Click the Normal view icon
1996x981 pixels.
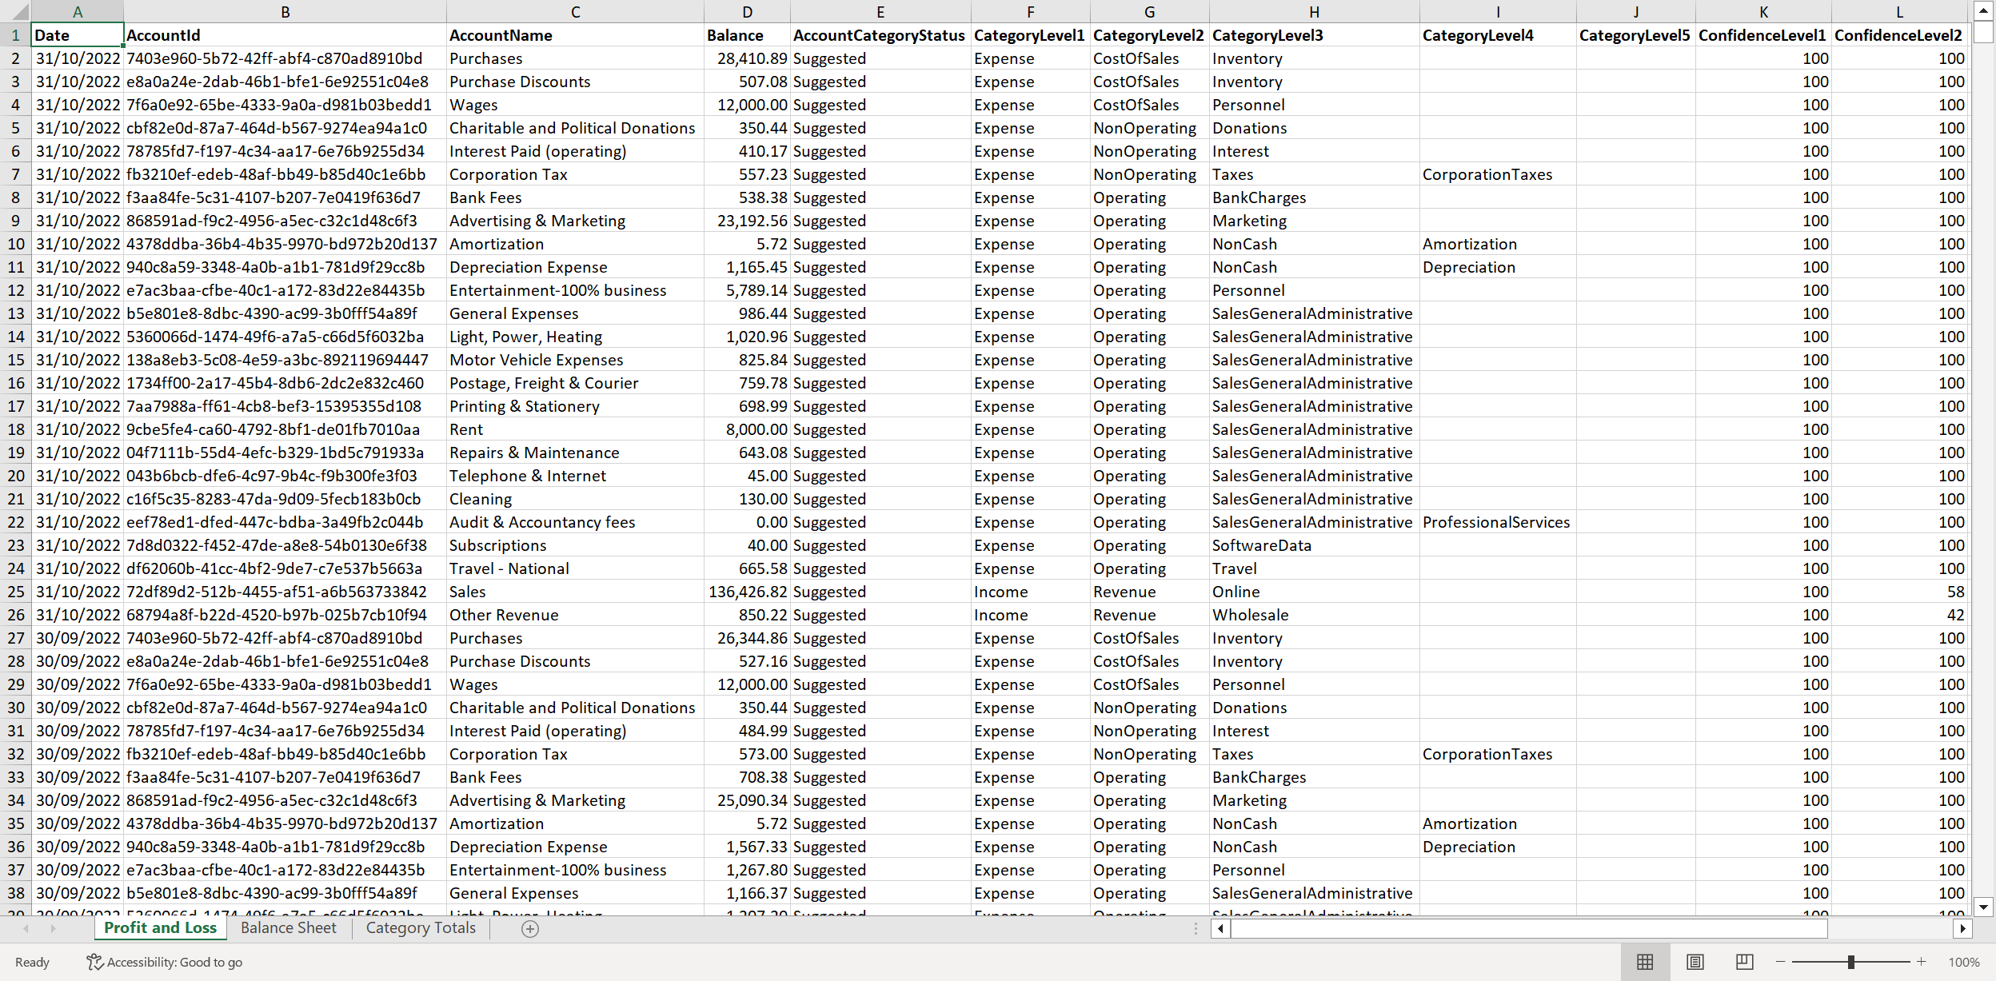[1645, 962]
